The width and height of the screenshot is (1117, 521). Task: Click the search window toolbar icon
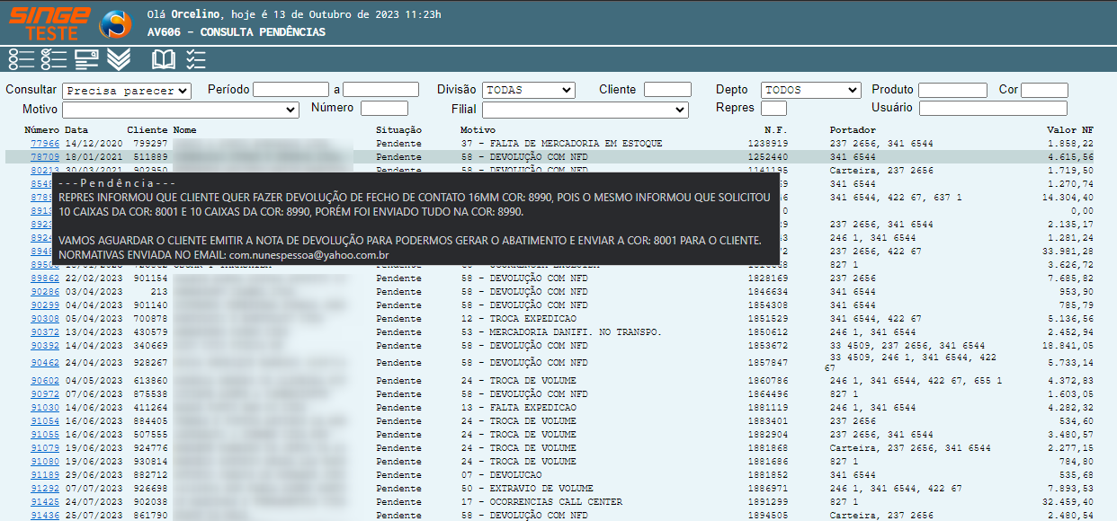coord(86,59)
